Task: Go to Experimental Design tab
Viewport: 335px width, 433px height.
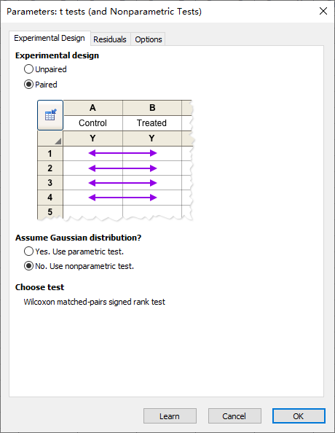Action: (x=50, y=38)
